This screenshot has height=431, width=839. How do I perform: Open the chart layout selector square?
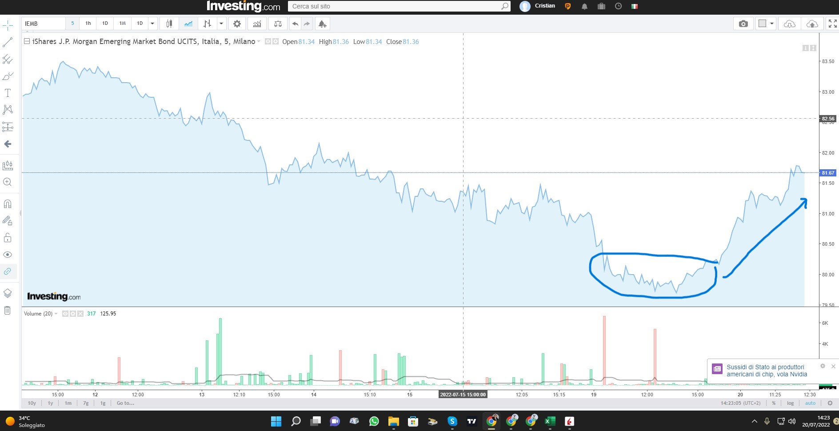pos(762,24)
